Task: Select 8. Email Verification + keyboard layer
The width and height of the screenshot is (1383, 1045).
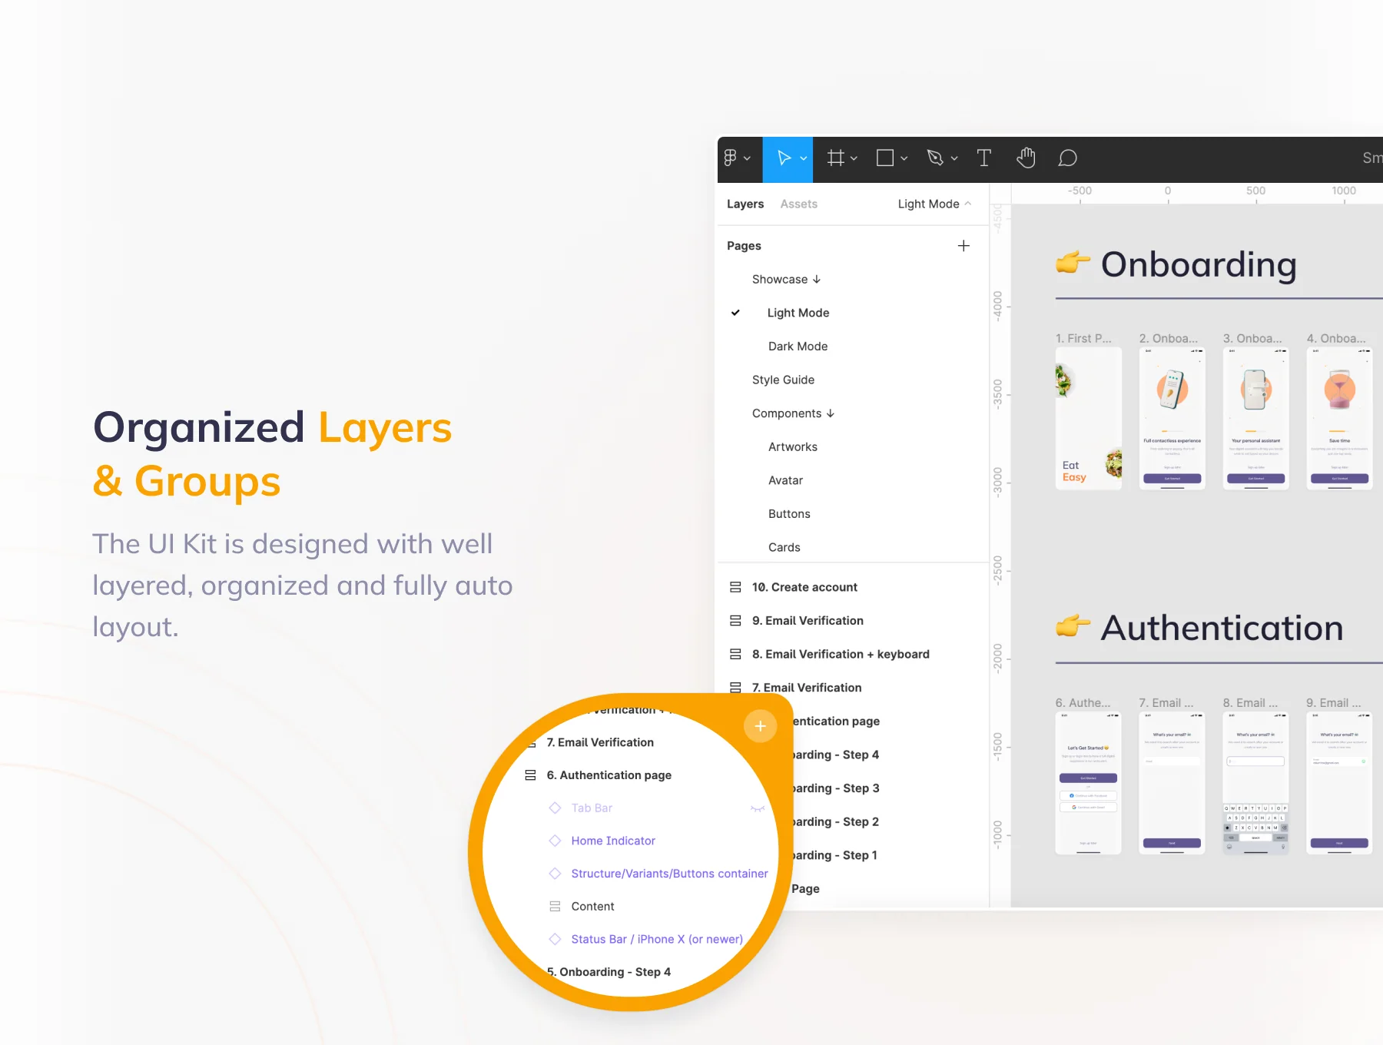Action: [x=841, y=654]
